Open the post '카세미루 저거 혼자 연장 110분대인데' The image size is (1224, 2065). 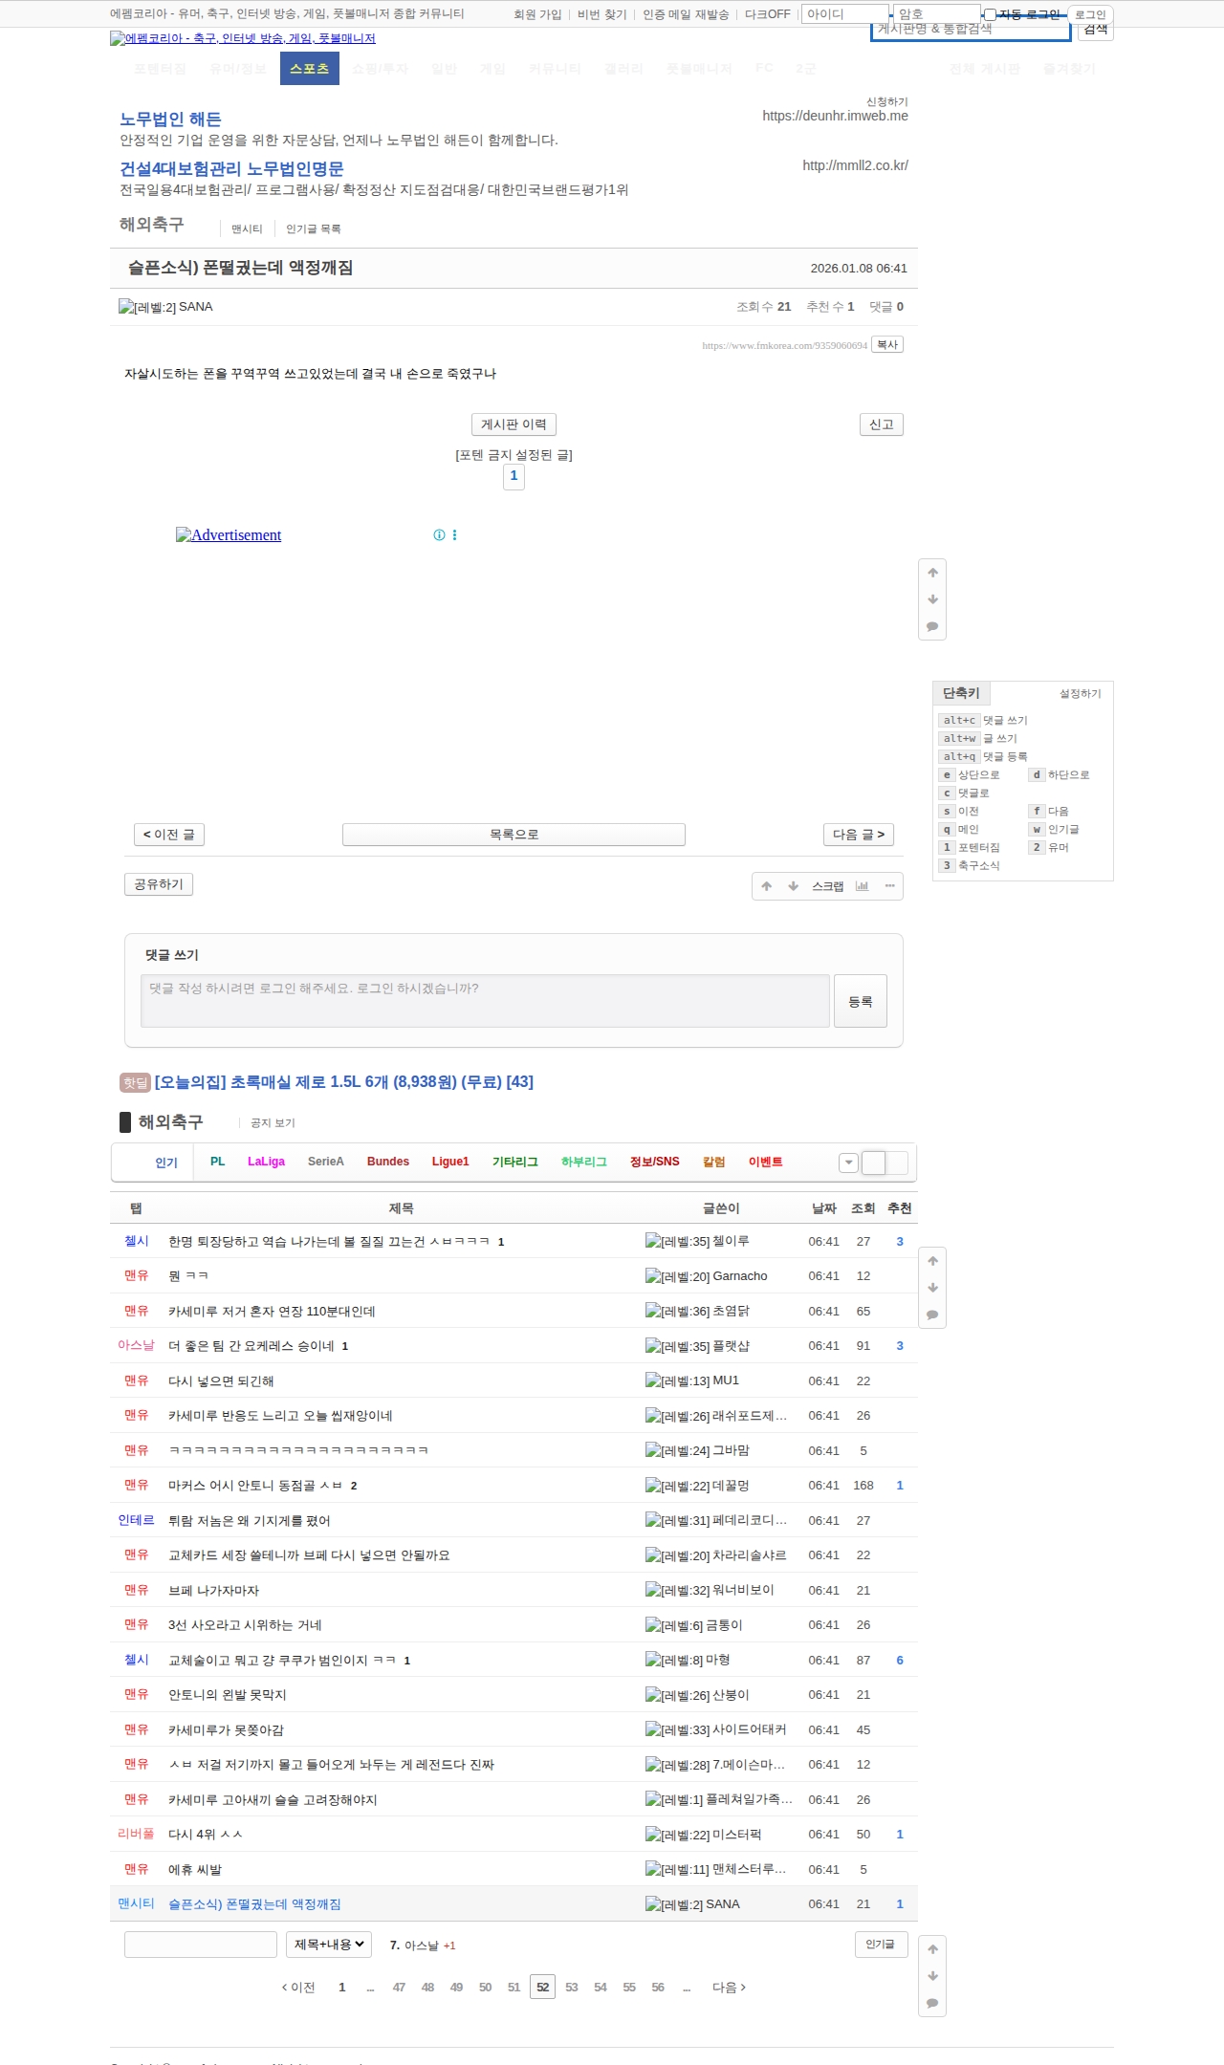272,1312
